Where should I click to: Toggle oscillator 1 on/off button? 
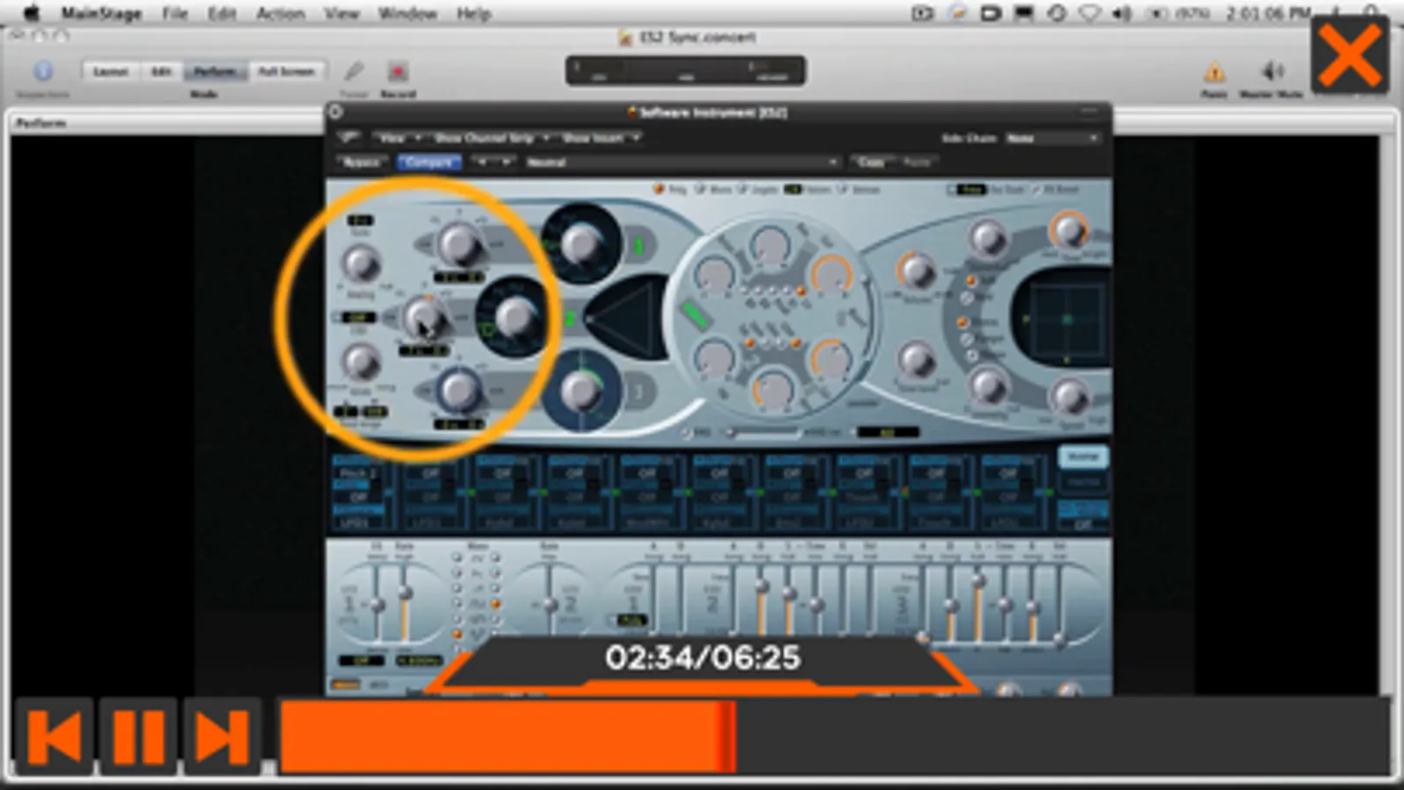click(x=639, y=246)
